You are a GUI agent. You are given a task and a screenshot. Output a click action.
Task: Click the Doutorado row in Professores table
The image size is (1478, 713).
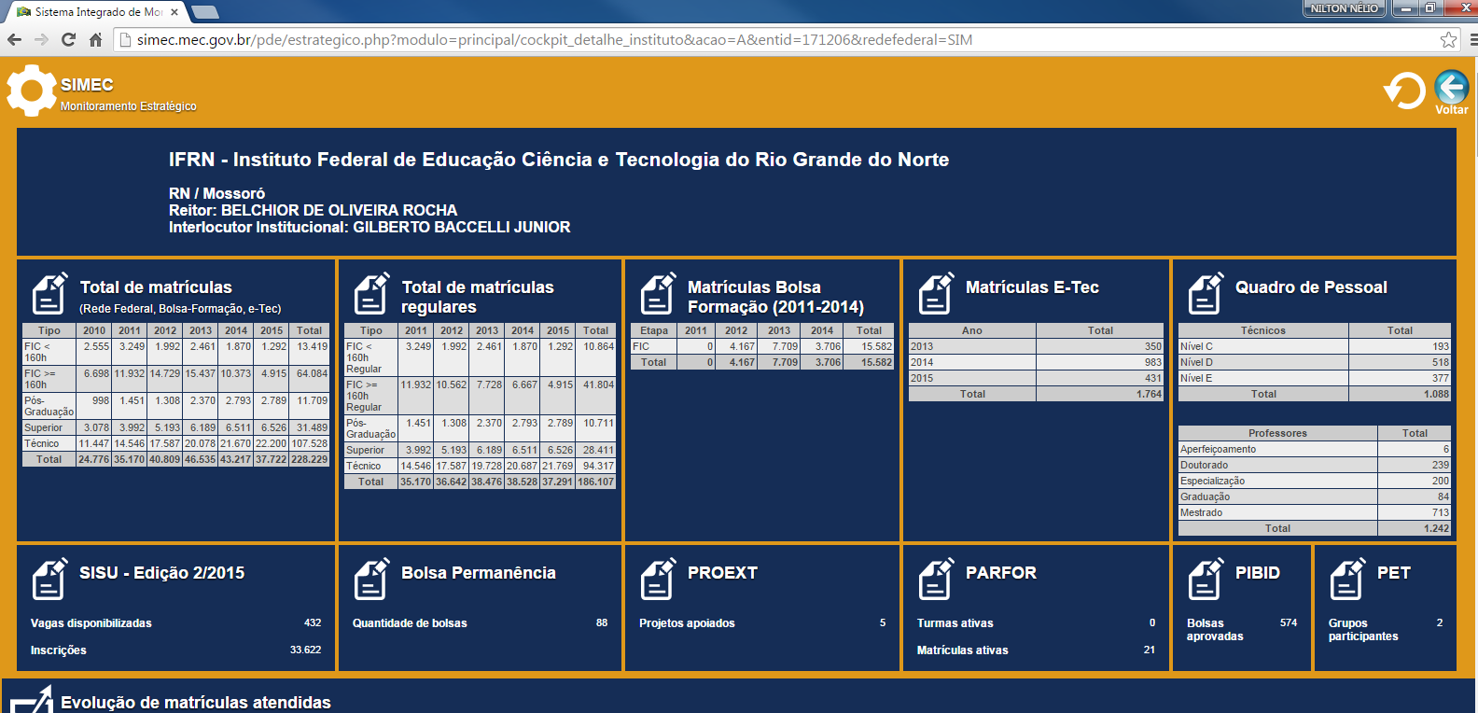click(x=1314, y=465)
